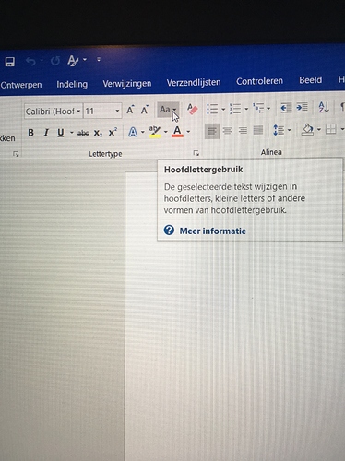The image size is (345, 461).
Task: Toggle Bold formatting
Action: [x=30, y=133]
